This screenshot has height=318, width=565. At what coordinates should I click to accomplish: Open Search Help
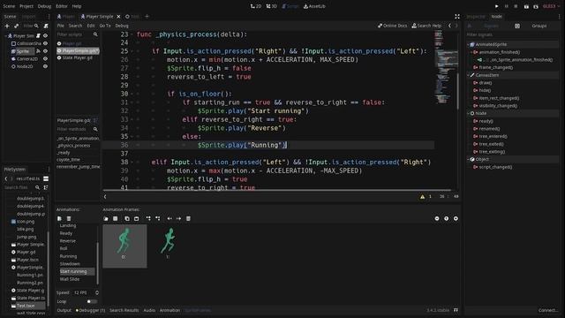426,26
